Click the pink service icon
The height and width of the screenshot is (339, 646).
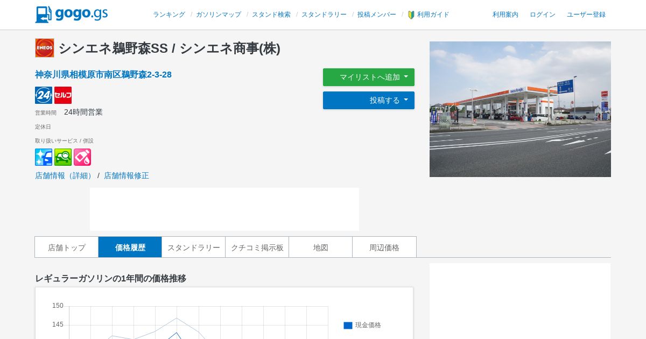coord(82,157)
